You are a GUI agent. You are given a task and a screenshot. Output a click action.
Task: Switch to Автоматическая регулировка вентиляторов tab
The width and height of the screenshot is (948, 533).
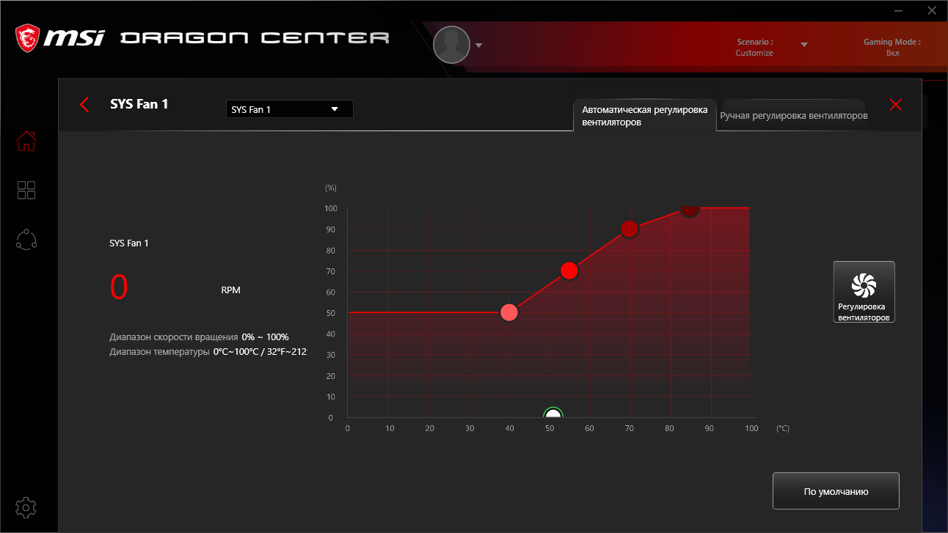coord(644,116)
